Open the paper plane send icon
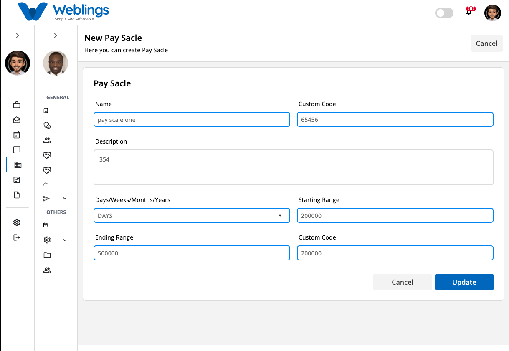509x351 pixels. (47, 198)
